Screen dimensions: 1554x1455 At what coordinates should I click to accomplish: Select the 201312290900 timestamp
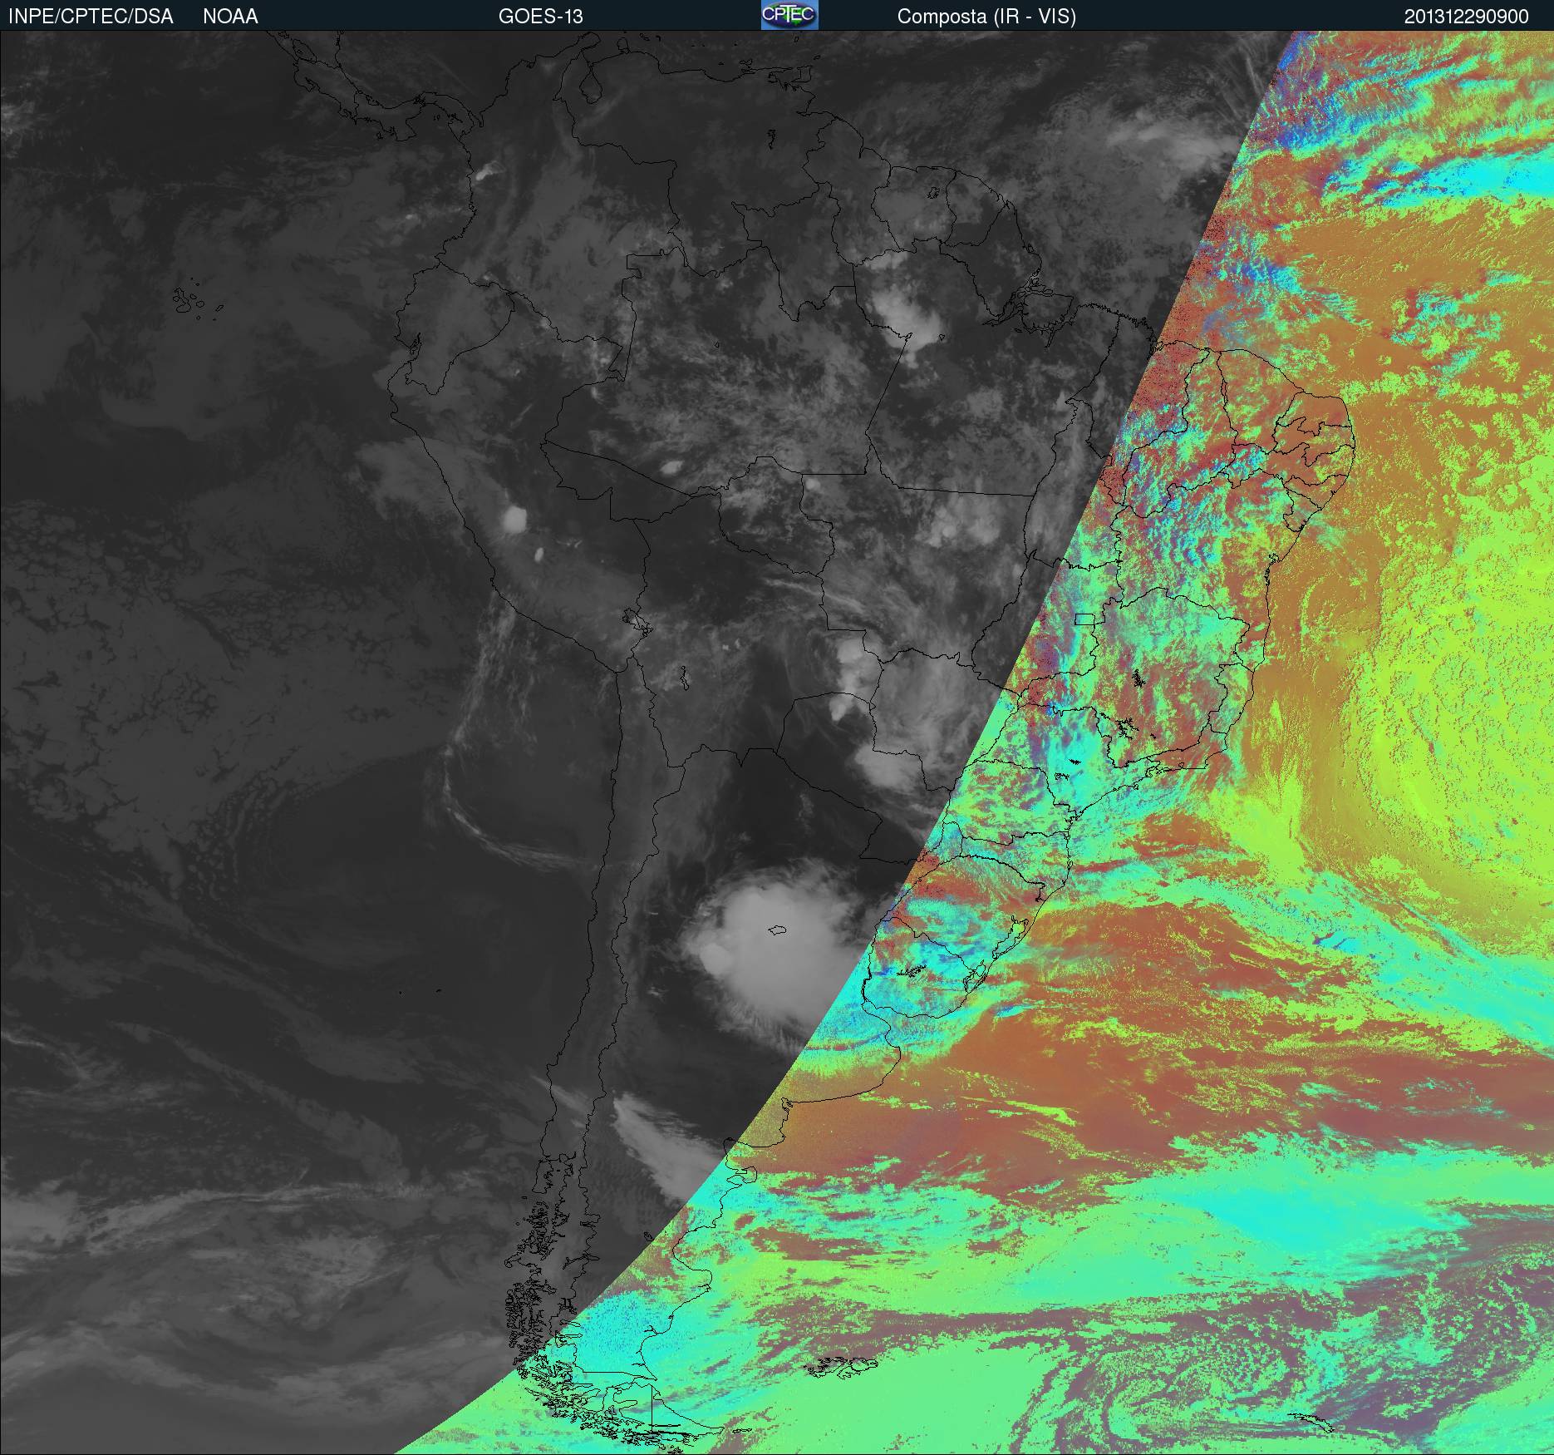(x=1467, y=17)
